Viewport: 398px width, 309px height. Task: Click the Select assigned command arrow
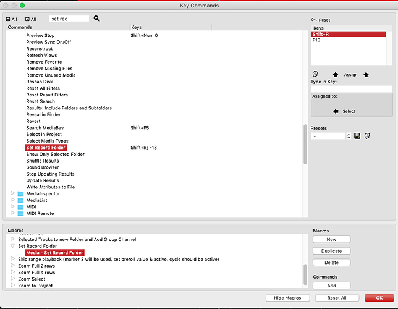click(336, 111)
